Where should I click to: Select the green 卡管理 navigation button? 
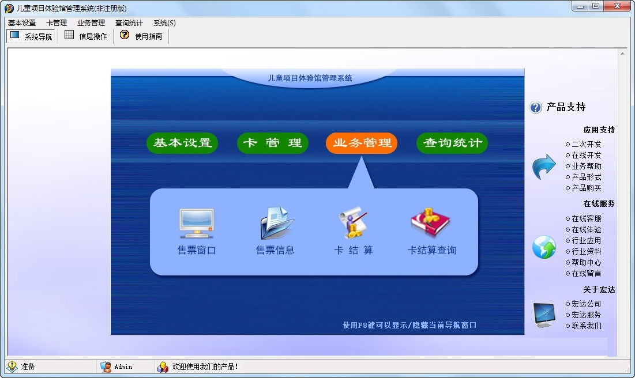pyautogui.click(x=273, y=143)
